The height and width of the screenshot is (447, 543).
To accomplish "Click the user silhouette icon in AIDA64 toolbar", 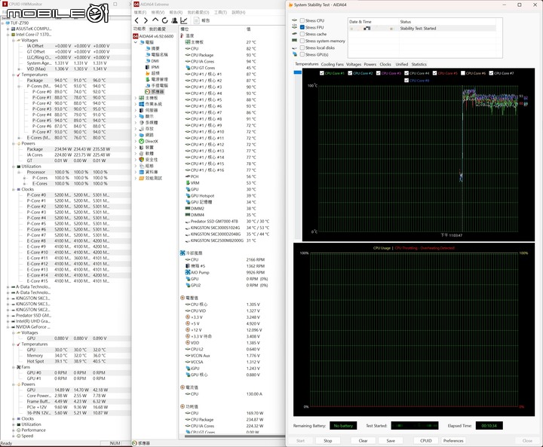I will [x=174, y=20].
